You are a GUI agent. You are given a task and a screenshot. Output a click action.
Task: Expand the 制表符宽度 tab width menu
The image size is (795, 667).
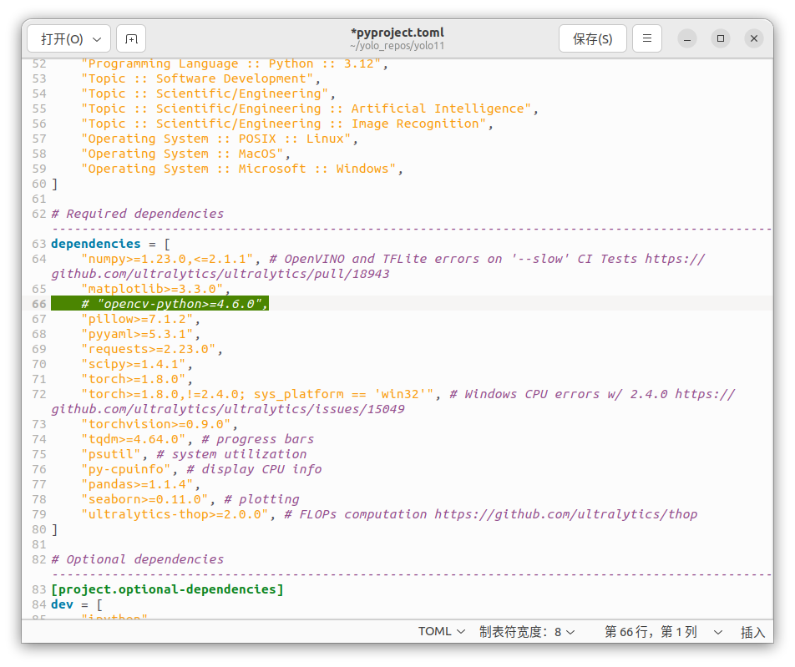click(527, 632)
